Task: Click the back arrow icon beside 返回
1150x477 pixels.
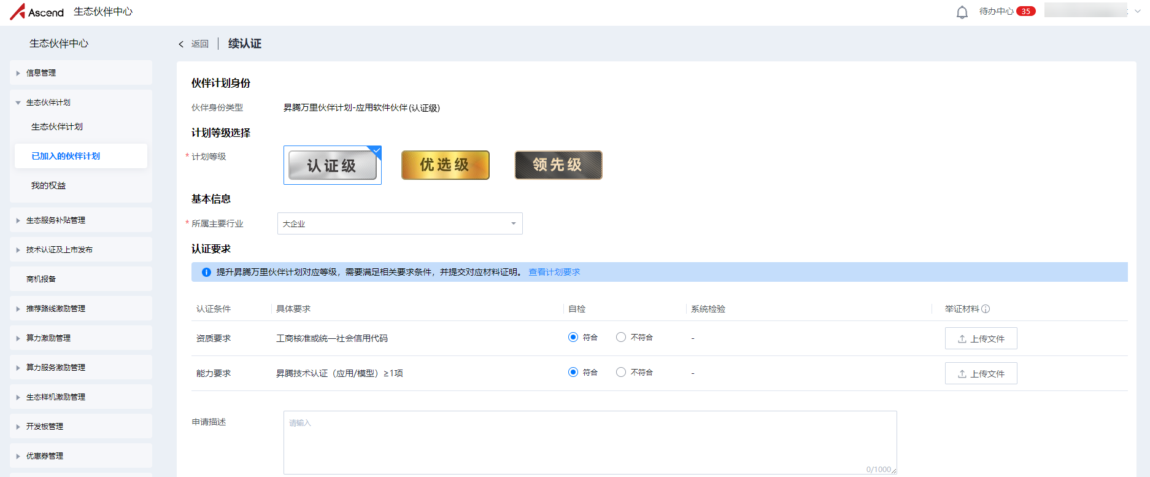Action: [x=181, y=44]
